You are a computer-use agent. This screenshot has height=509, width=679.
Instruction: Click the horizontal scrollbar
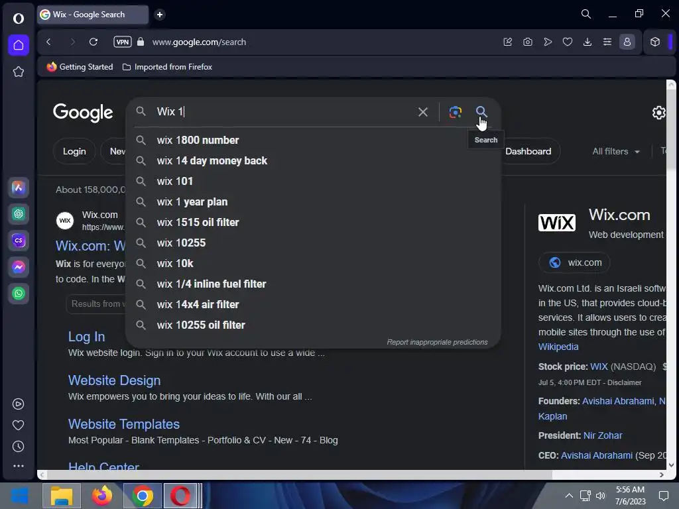[299, 475]
